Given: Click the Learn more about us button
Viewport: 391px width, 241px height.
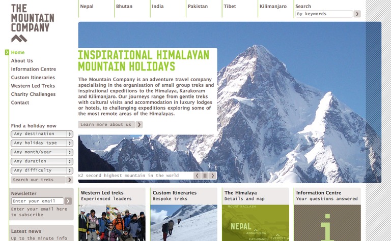Looking at the screenshot, I should (106, 124).
